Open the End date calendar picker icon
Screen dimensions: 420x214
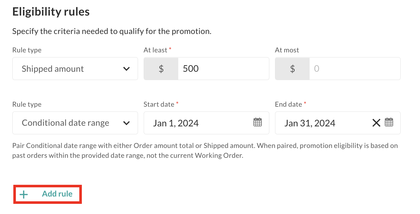389,122
